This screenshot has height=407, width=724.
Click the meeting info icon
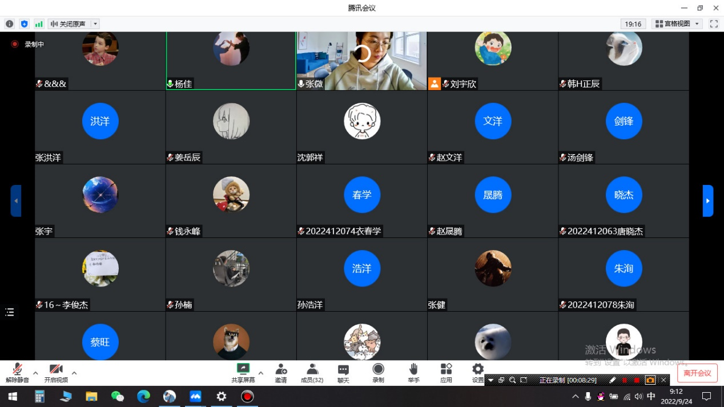9,24
